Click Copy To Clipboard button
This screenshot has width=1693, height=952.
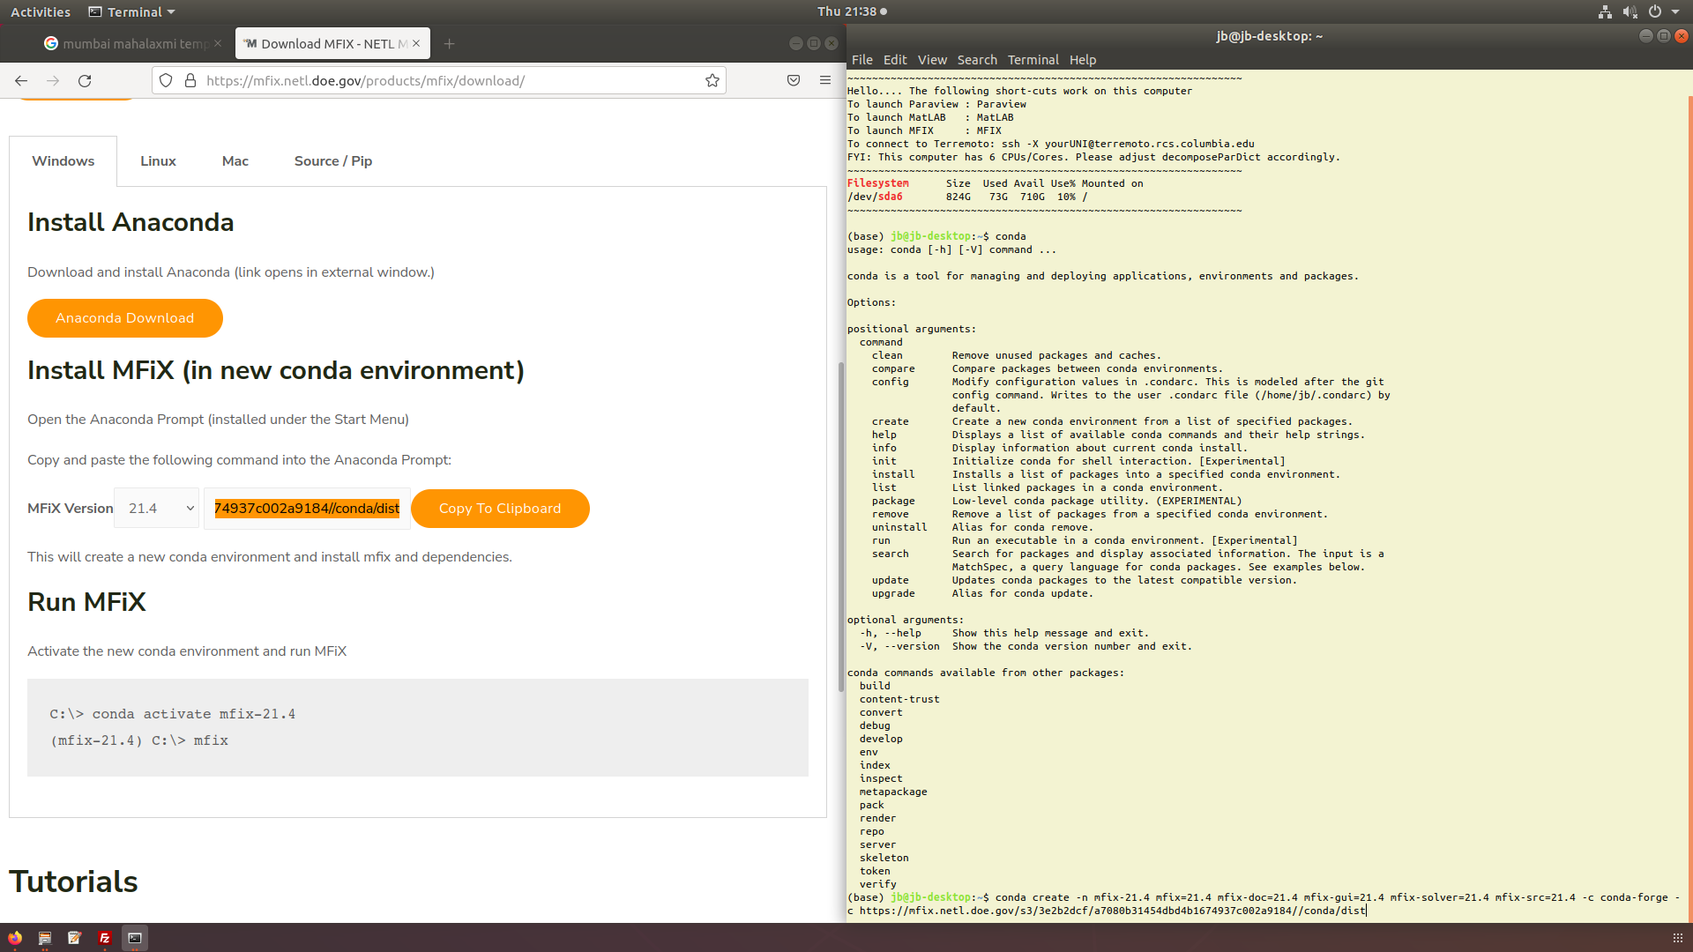click(500, 509)
